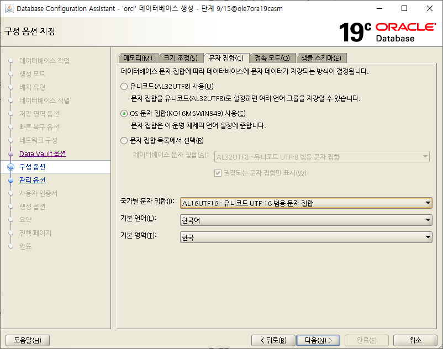Click the '기본 언어' field label
Image resolution: width=443 pixels, height=349 pixels.
tap(138, 218)
